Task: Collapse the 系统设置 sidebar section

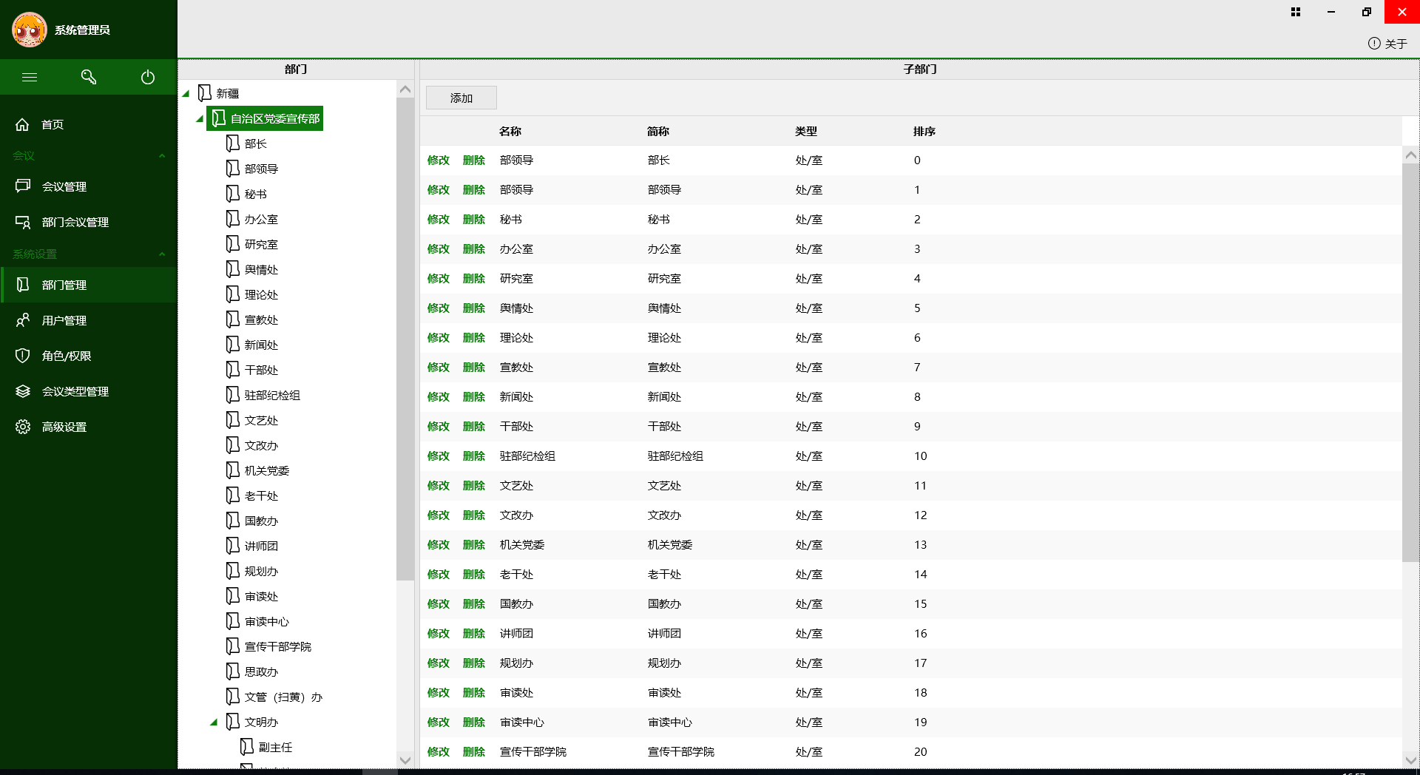Action: 162,254
